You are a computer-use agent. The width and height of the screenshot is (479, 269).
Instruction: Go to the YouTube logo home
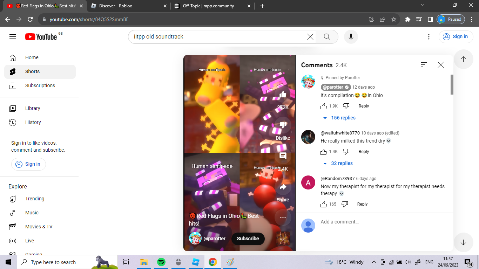(x=41, y=37)
